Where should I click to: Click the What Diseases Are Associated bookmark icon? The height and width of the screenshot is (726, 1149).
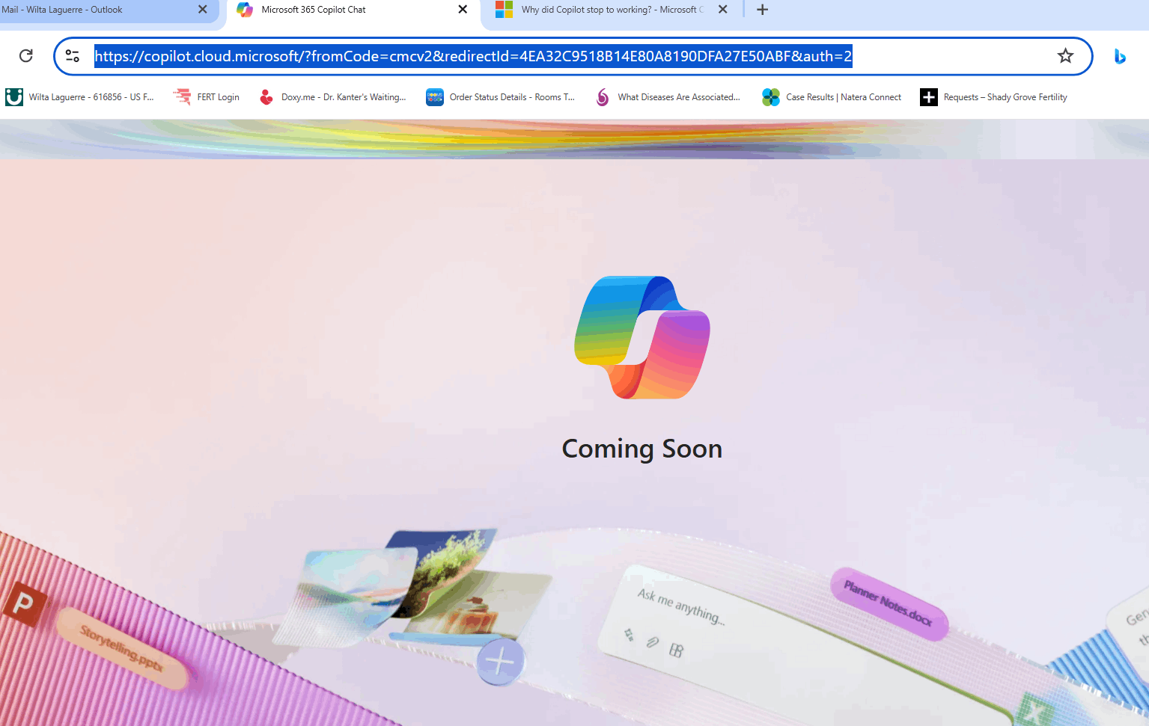click(603, 97)
